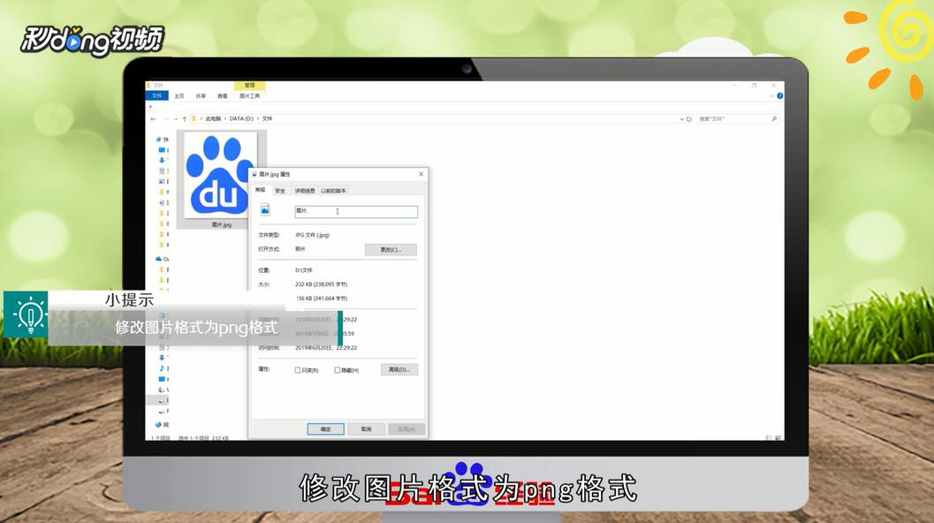Toggle the 只读 read-only checkbox

coord(298,370)
